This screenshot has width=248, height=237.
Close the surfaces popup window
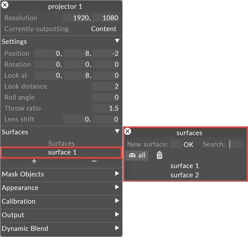click(128, 131)
